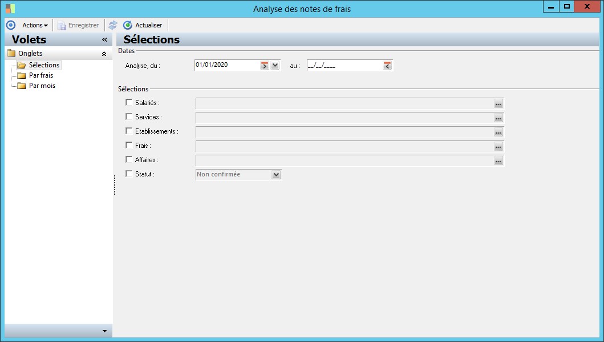Click the Frais browse ellipsis button

(x=498, y=147)
